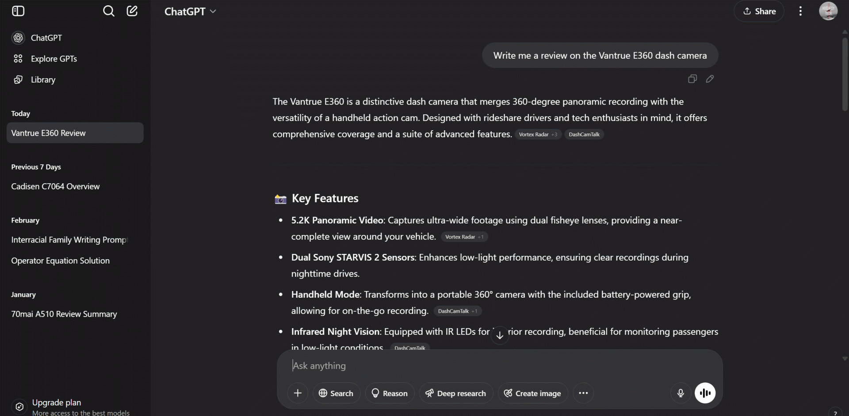Collapse the sidebar with the panel icon

click(18, 11)
